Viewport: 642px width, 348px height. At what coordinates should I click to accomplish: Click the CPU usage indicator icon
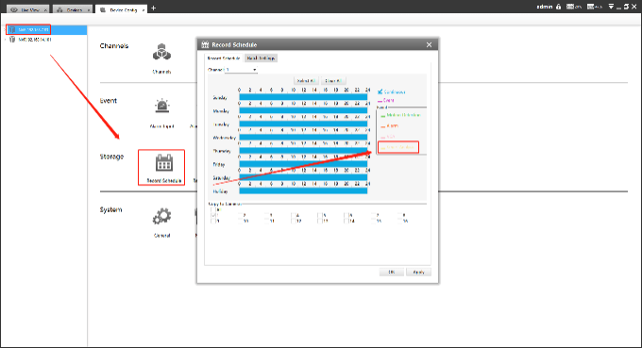[570, 7]
